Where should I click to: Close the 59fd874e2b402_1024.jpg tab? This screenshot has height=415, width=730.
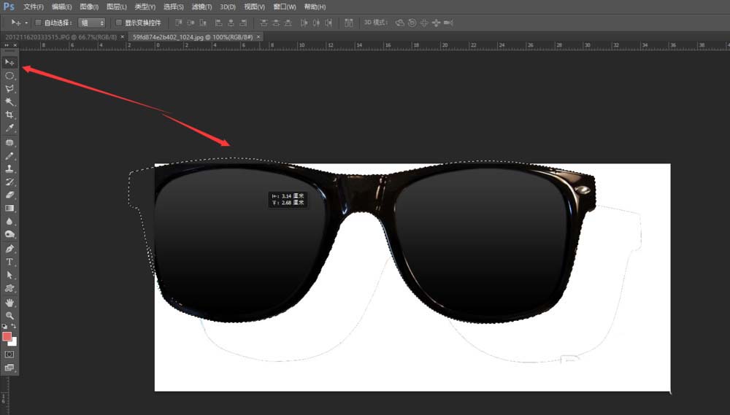(x=258, y=36)
